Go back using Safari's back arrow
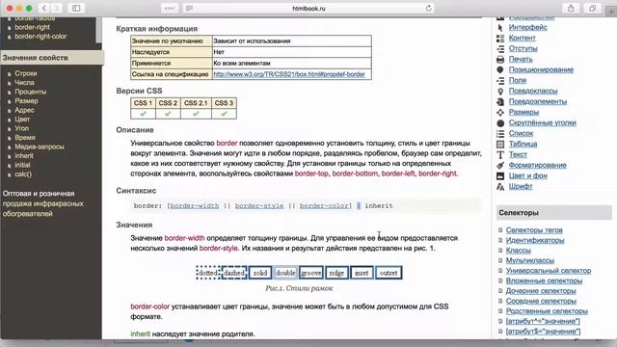Image resolution: width=617 pixels, height=347 pixels. (x=44, y=8)
